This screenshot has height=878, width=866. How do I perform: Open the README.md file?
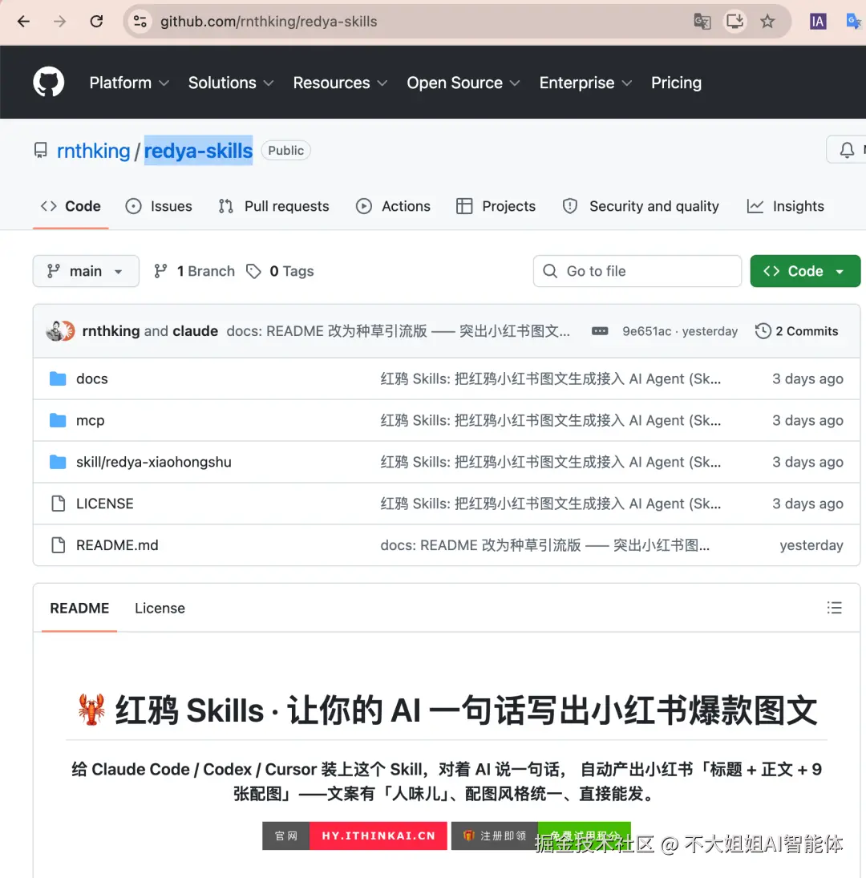pos(117,544)
